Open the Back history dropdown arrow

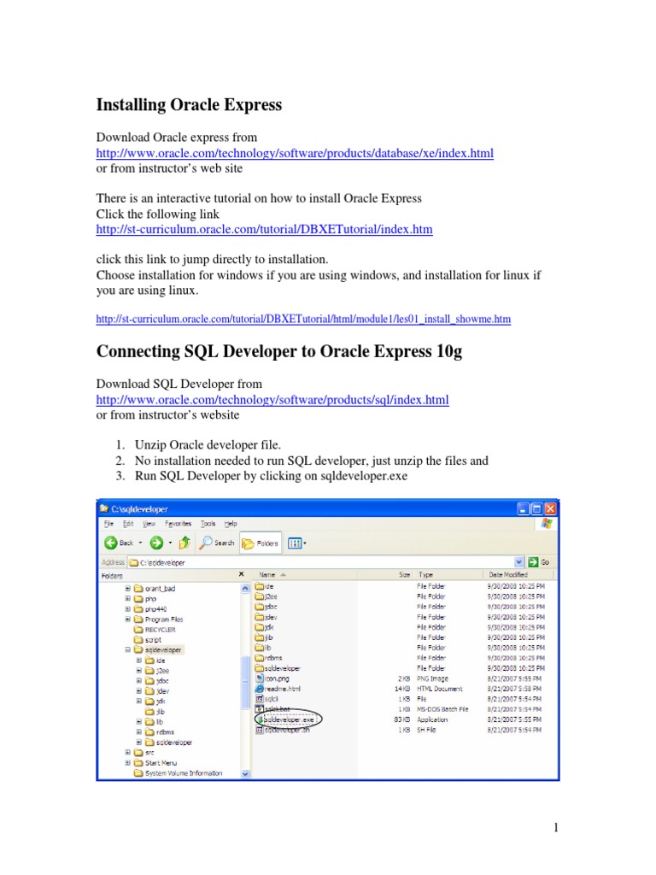(x=141, y=543)
